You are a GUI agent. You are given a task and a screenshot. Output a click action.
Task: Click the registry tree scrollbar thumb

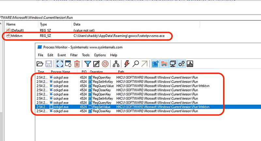(1, 127)
